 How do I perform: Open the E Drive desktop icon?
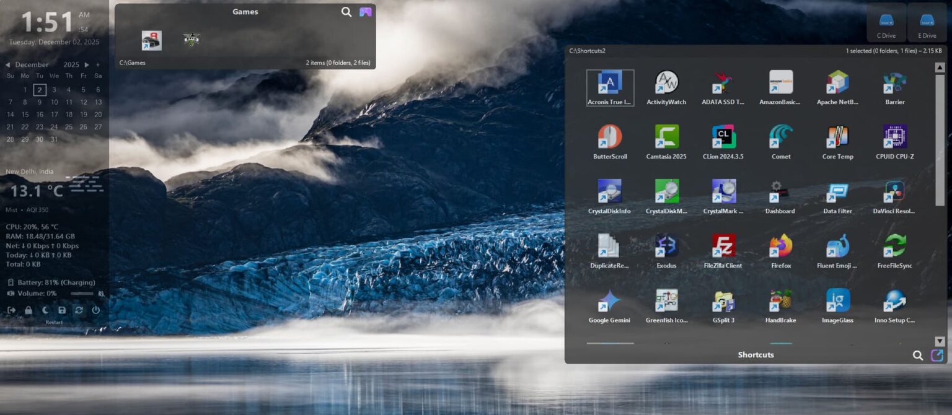926,20
